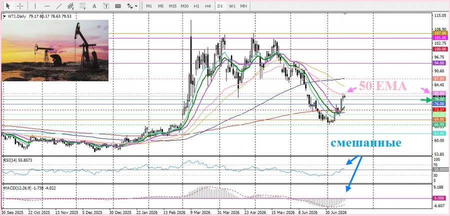Activate the crosshair tool
Screen dimensions: 450x216
[x=20, y=5]
